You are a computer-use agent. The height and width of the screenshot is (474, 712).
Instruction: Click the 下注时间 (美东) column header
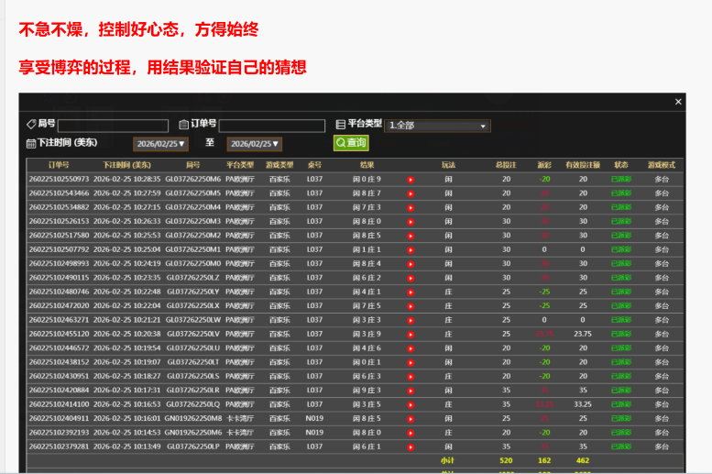(126, 165)
